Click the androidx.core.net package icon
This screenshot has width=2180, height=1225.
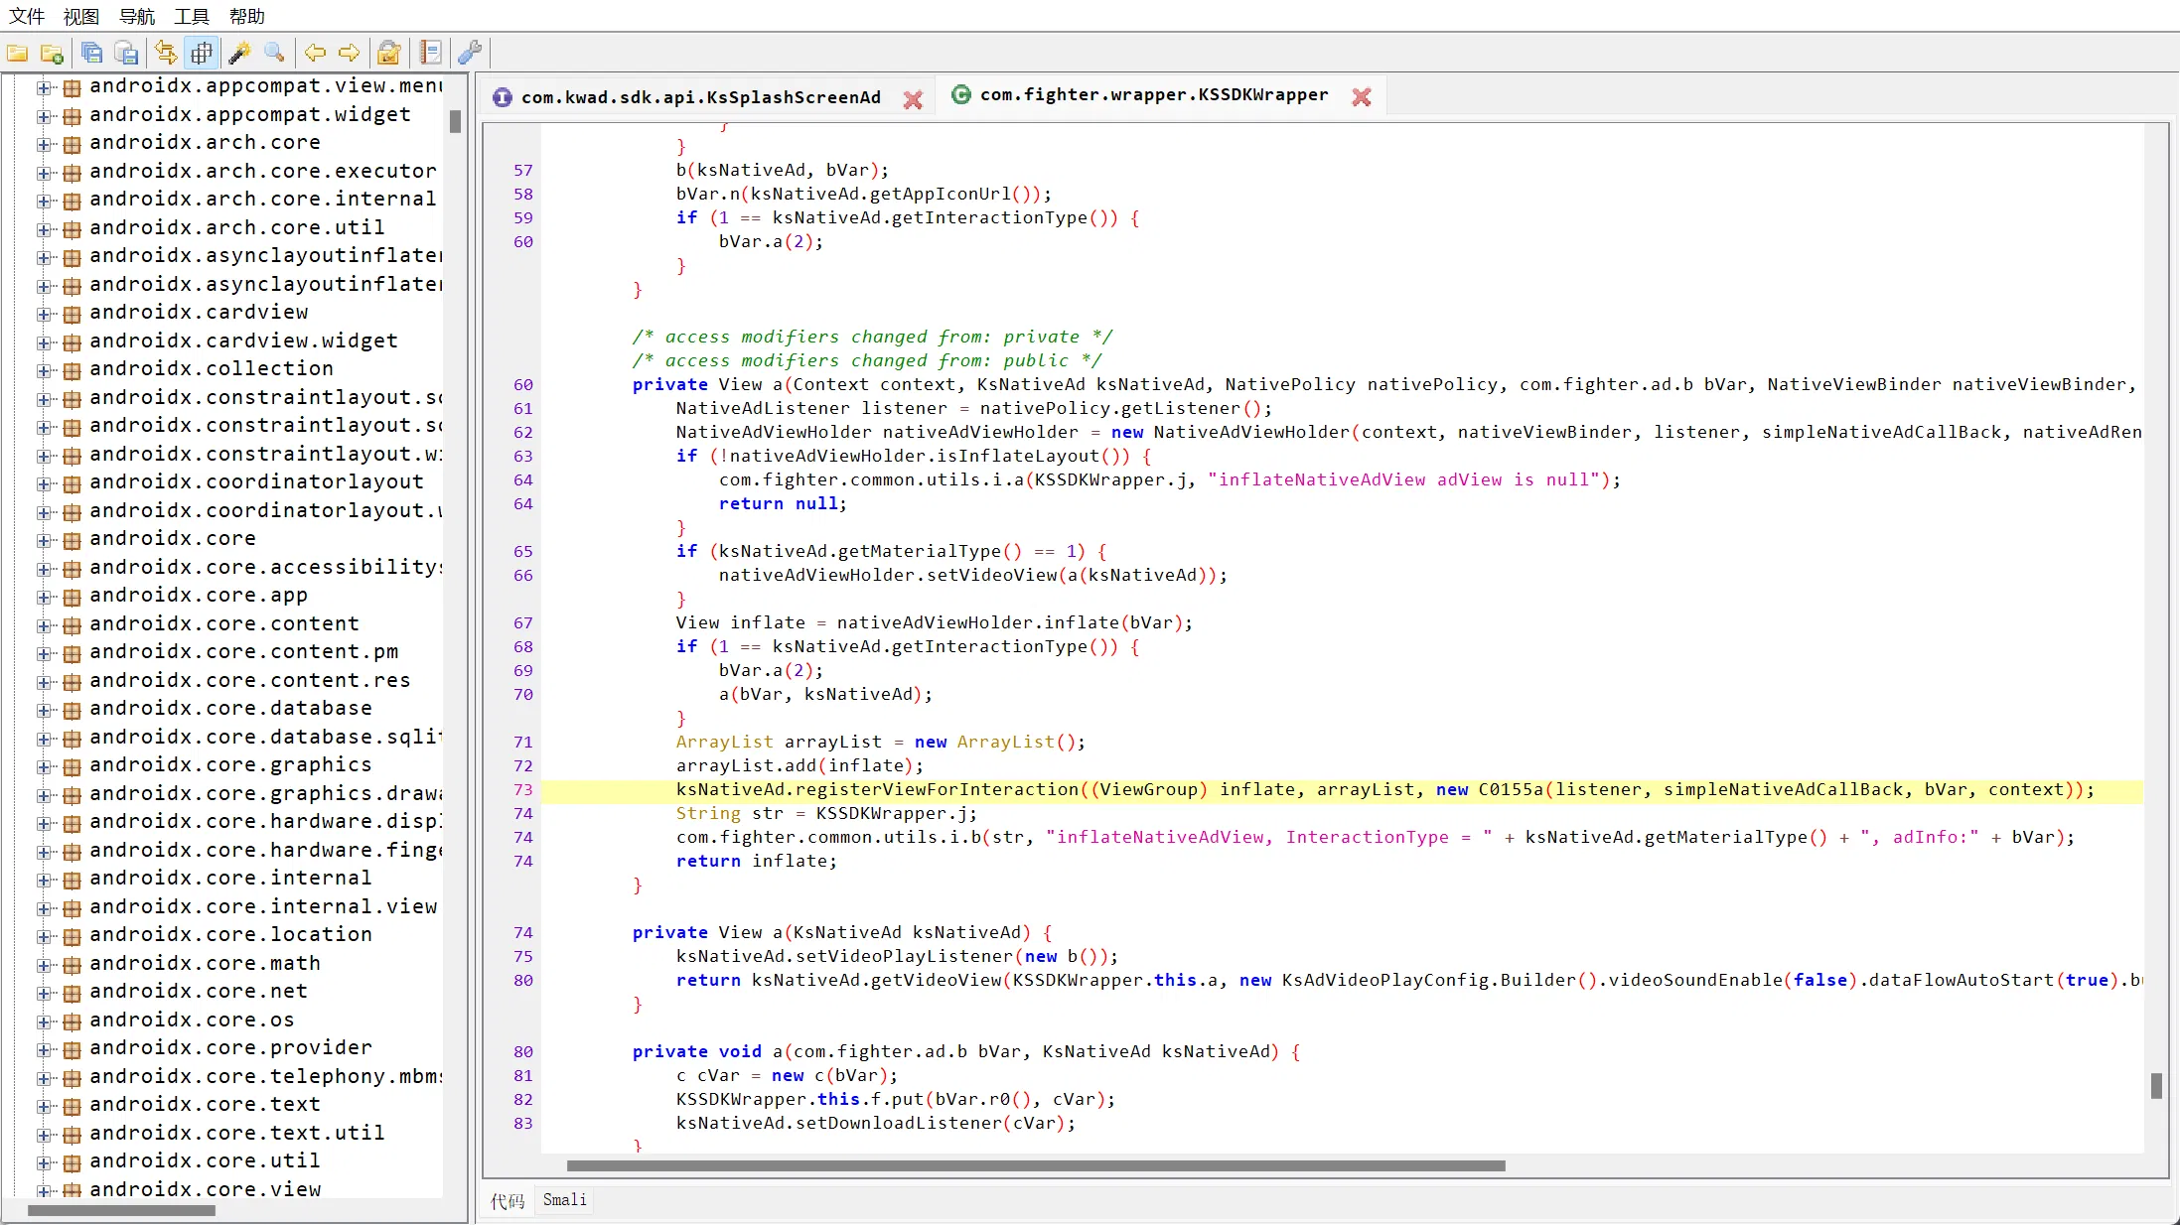coord(72,993)
